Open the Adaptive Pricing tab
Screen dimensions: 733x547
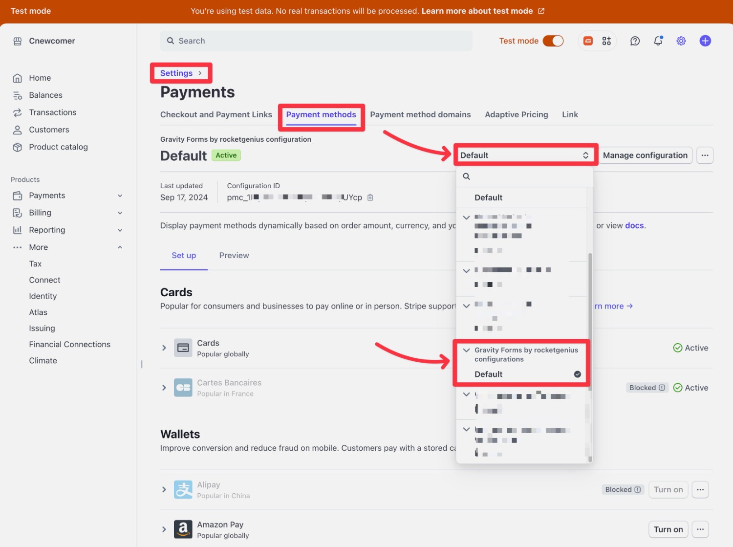[x=517, y=114]
